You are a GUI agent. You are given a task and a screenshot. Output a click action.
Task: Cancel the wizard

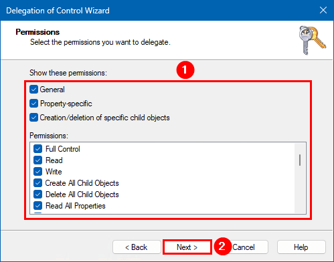point(244,247)
